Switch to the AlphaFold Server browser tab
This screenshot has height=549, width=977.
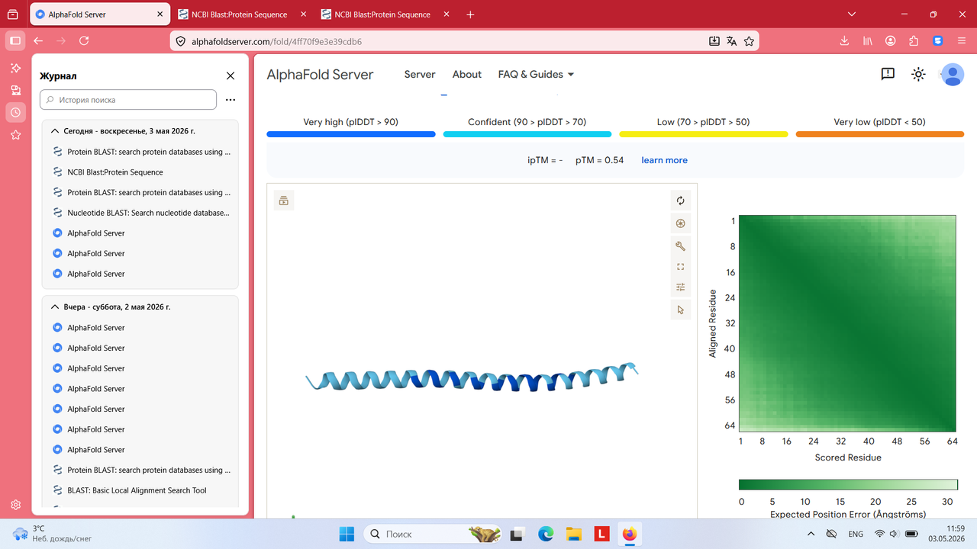(x=99, y=14)
